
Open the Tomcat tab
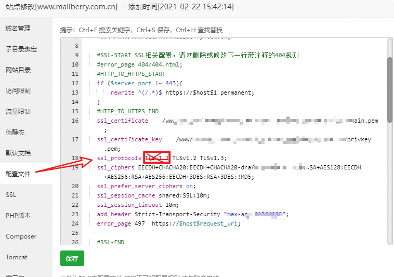tap(16, 257)
